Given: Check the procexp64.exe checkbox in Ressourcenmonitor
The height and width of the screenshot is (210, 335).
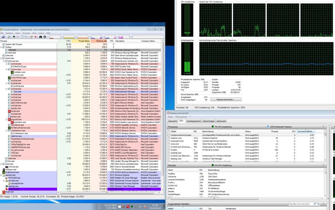Looking at the screenshot, I should [169, 141].
